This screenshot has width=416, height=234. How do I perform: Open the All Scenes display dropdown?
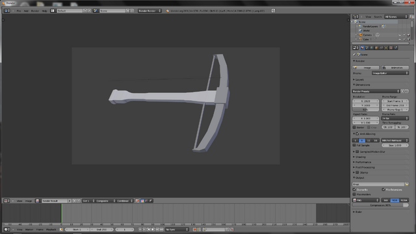(396, 17)
